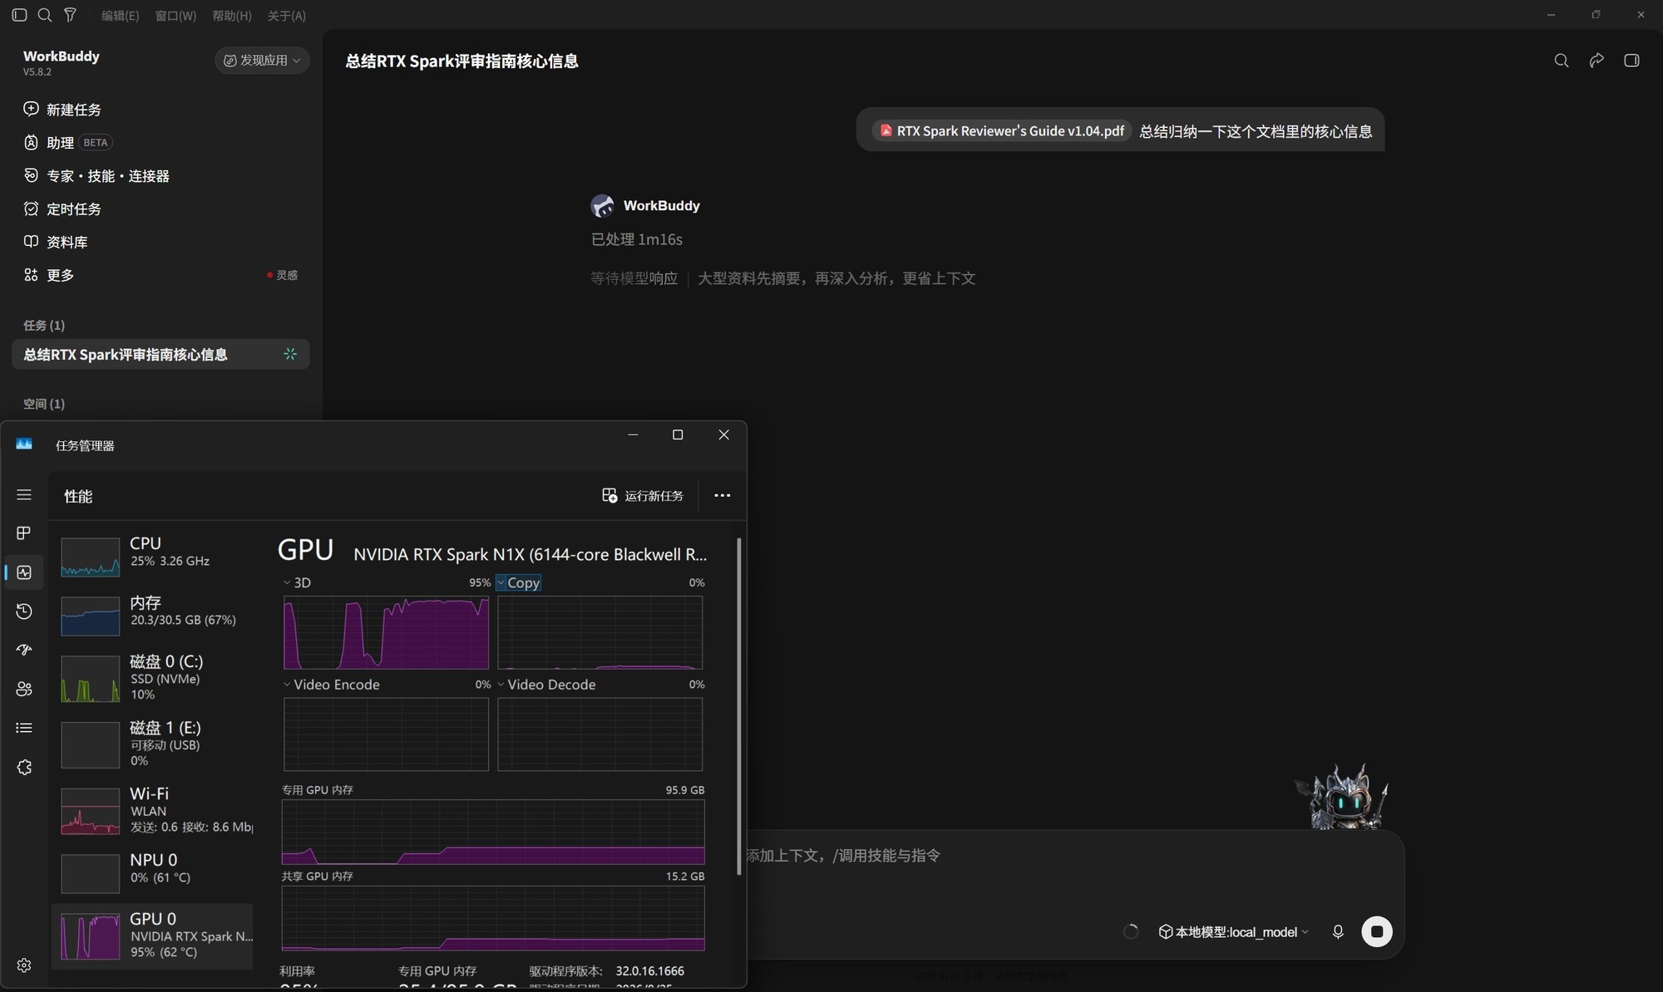Open Task Manager hamburger navigation menu

(24, 495)
